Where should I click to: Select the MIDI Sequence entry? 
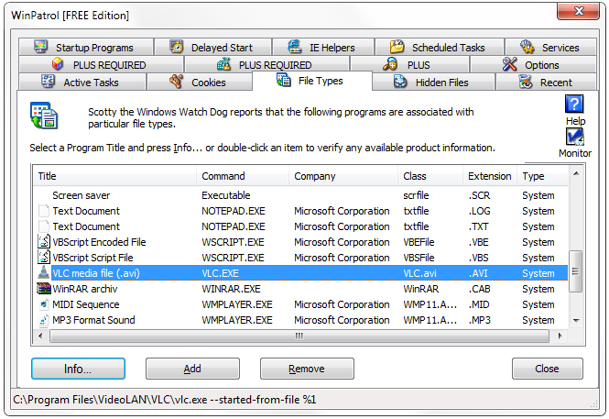tap(300, 304)
